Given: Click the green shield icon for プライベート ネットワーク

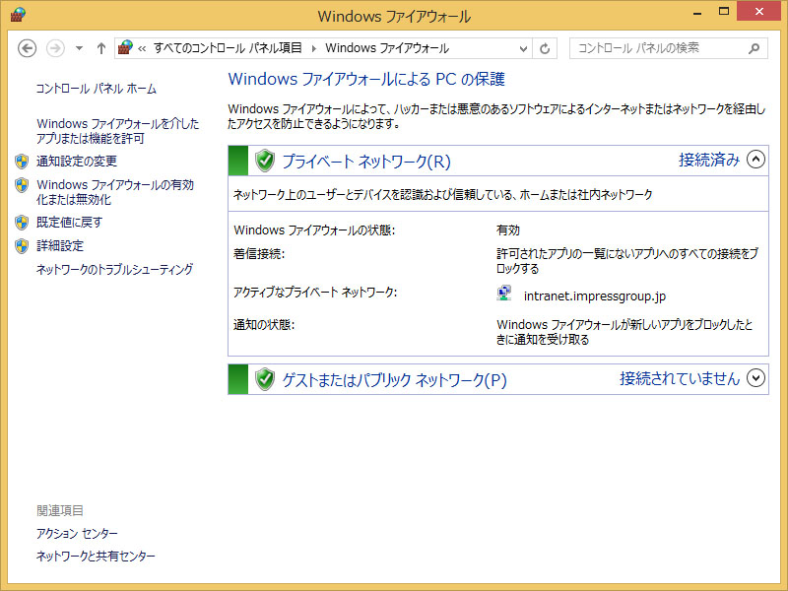Looking at the screenshot, I should point(265,161).
